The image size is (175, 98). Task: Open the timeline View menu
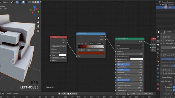(9, 94)
